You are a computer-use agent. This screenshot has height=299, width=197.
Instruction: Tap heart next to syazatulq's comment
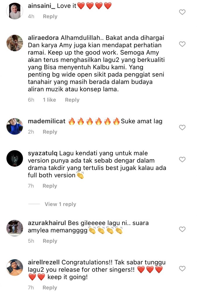click(x=182, y=159)
